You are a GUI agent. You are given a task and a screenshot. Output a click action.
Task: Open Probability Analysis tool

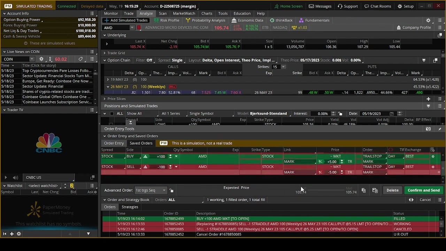click(205, 20)
